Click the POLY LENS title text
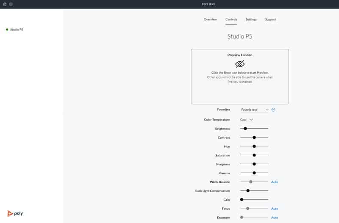This screenshot has width=339, height=223. tap(208, 4)
